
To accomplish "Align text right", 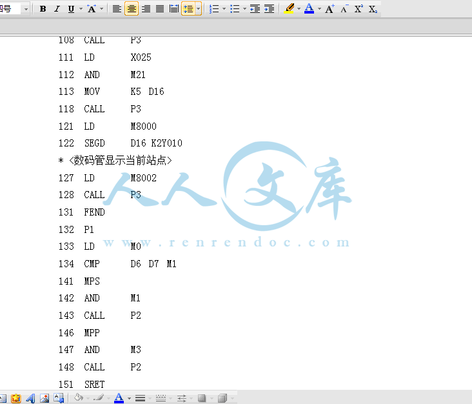I will click(x=146, y=9).
